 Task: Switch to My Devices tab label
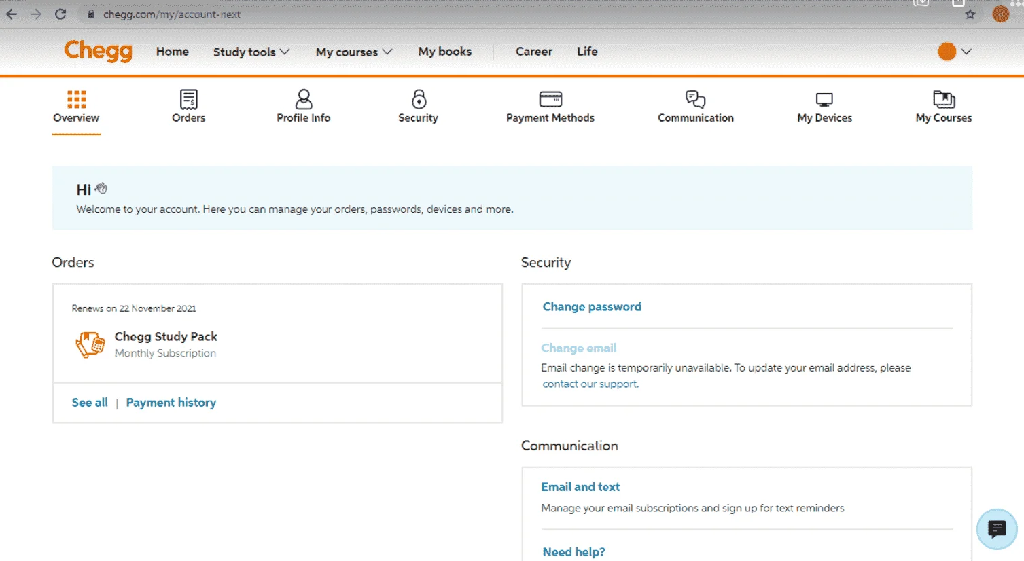825,118
